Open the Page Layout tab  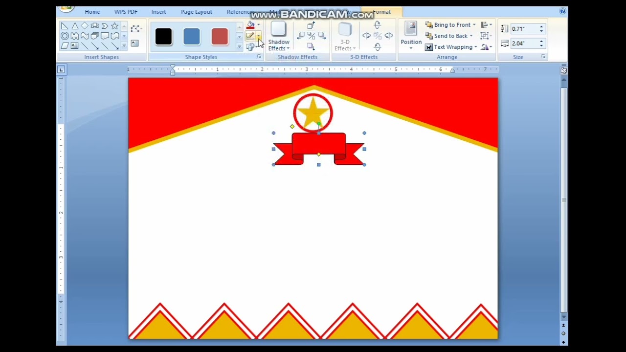(x=197, y=12)
